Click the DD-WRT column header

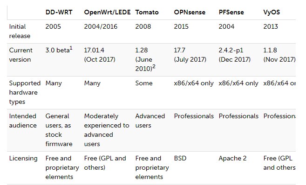click(59, 12)
